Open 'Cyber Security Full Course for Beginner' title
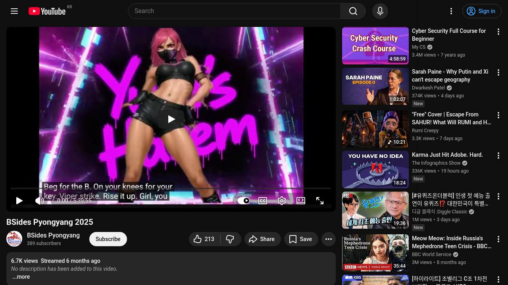The height and width of the screenshot is (285, 508). point(449,35)
